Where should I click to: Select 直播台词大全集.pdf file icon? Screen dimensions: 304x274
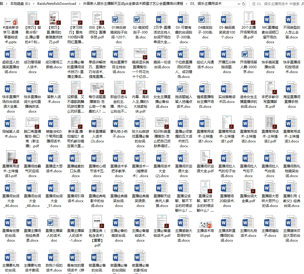coord(248,187)
